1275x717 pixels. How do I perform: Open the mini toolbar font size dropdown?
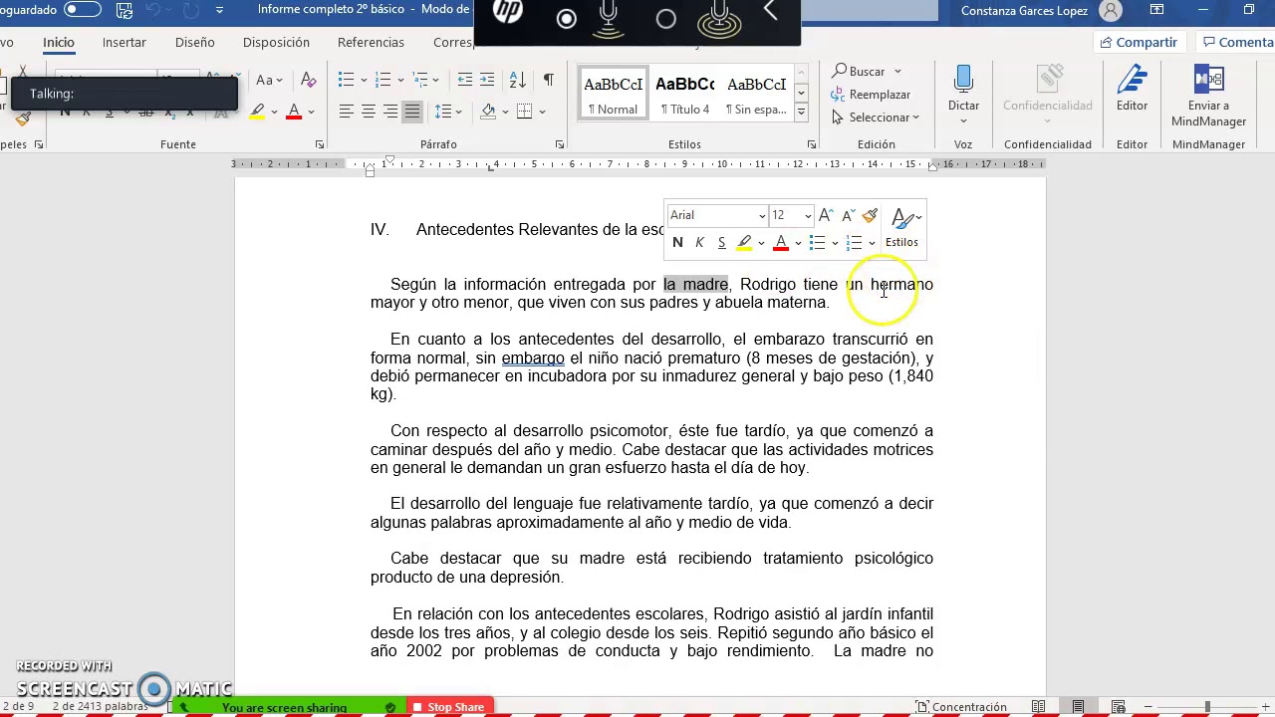(x=808, y=216)
